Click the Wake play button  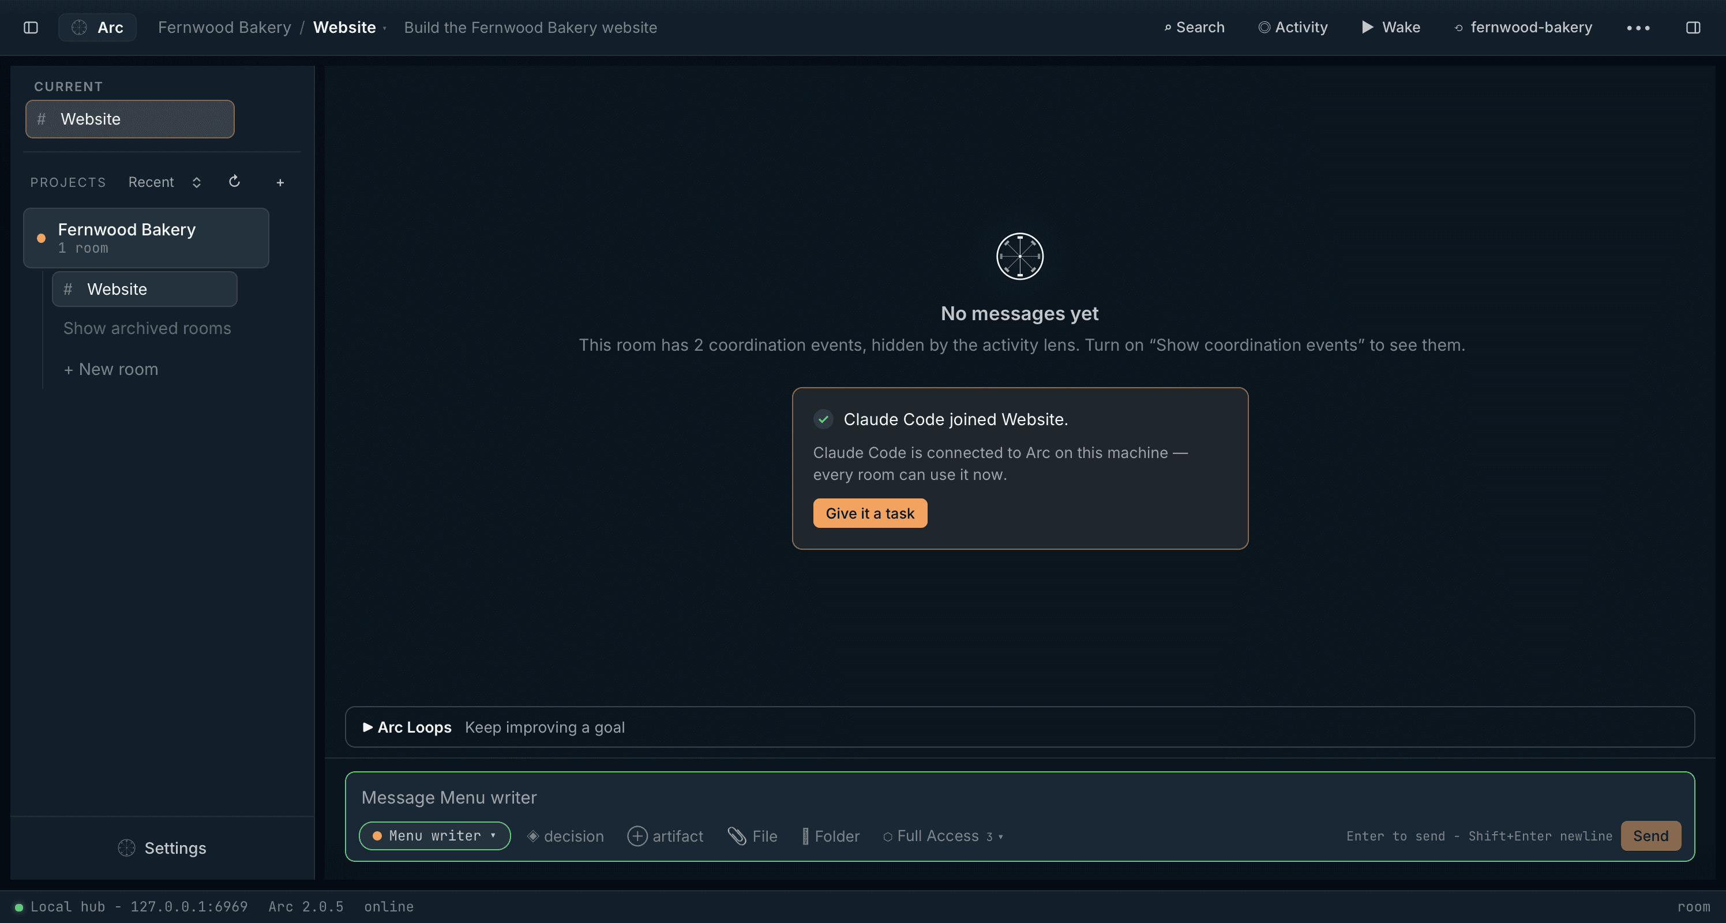point(1391,28)
